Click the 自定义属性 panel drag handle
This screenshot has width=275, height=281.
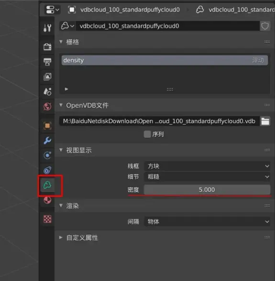pos(267,238)
